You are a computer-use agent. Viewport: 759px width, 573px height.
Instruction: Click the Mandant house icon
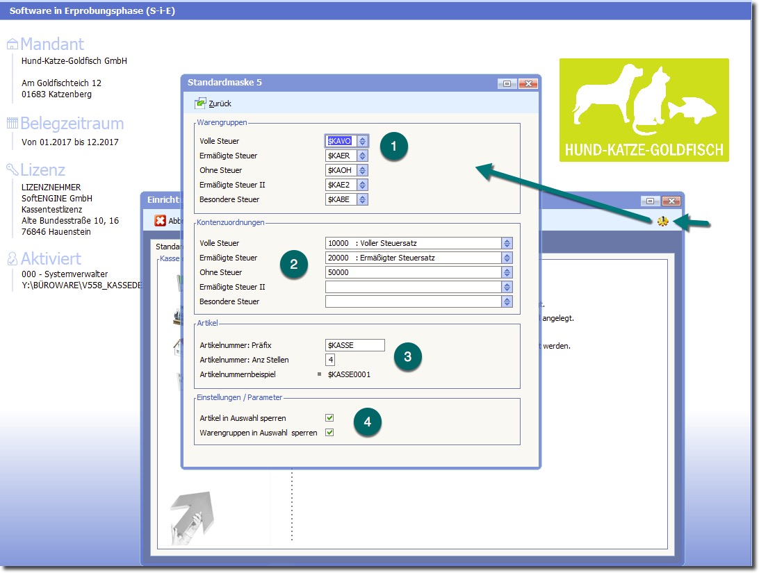[12, 44]
